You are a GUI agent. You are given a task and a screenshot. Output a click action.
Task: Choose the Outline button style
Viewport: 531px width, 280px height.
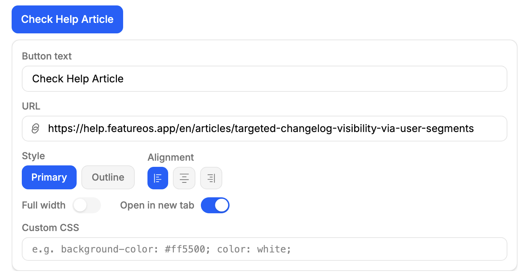[108, 177]
